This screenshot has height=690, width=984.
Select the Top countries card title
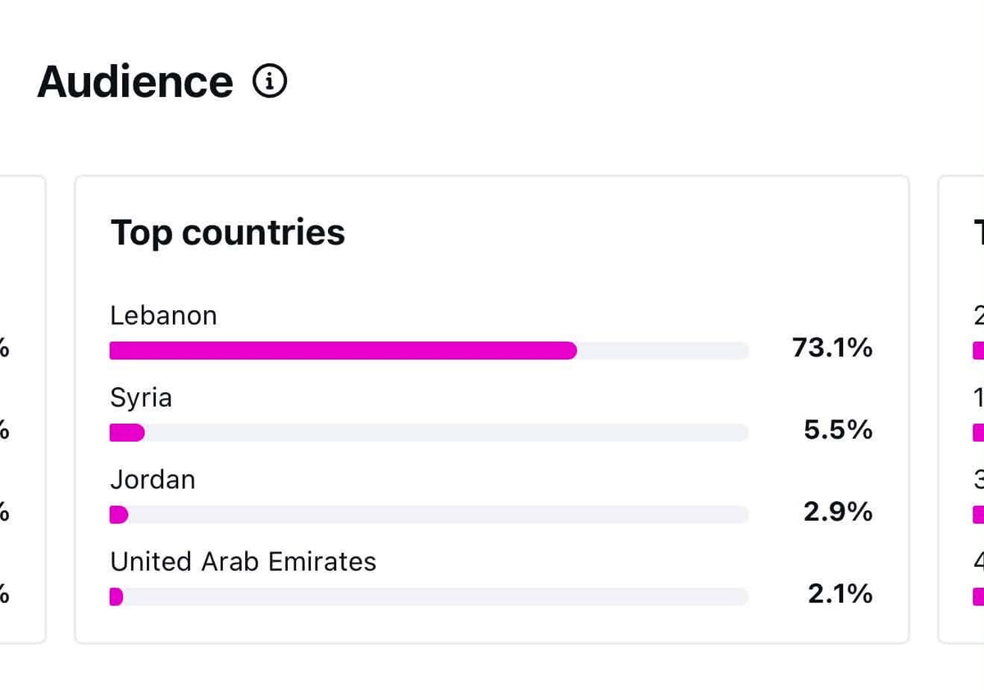click(228, 233)
